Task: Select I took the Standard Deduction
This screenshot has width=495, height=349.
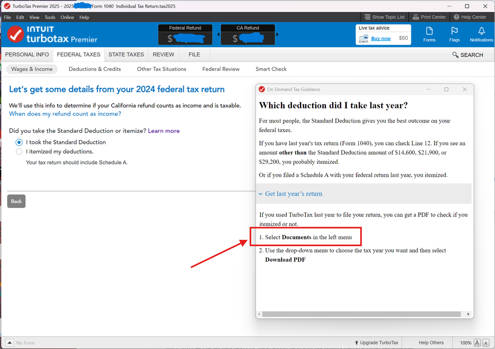Action: point(19,142)
